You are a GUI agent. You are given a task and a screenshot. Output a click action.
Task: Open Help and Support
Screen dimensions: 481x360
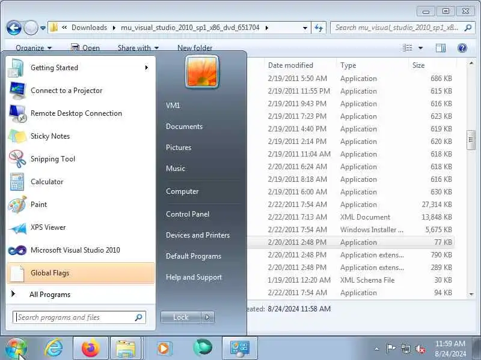tap(194, 277)
